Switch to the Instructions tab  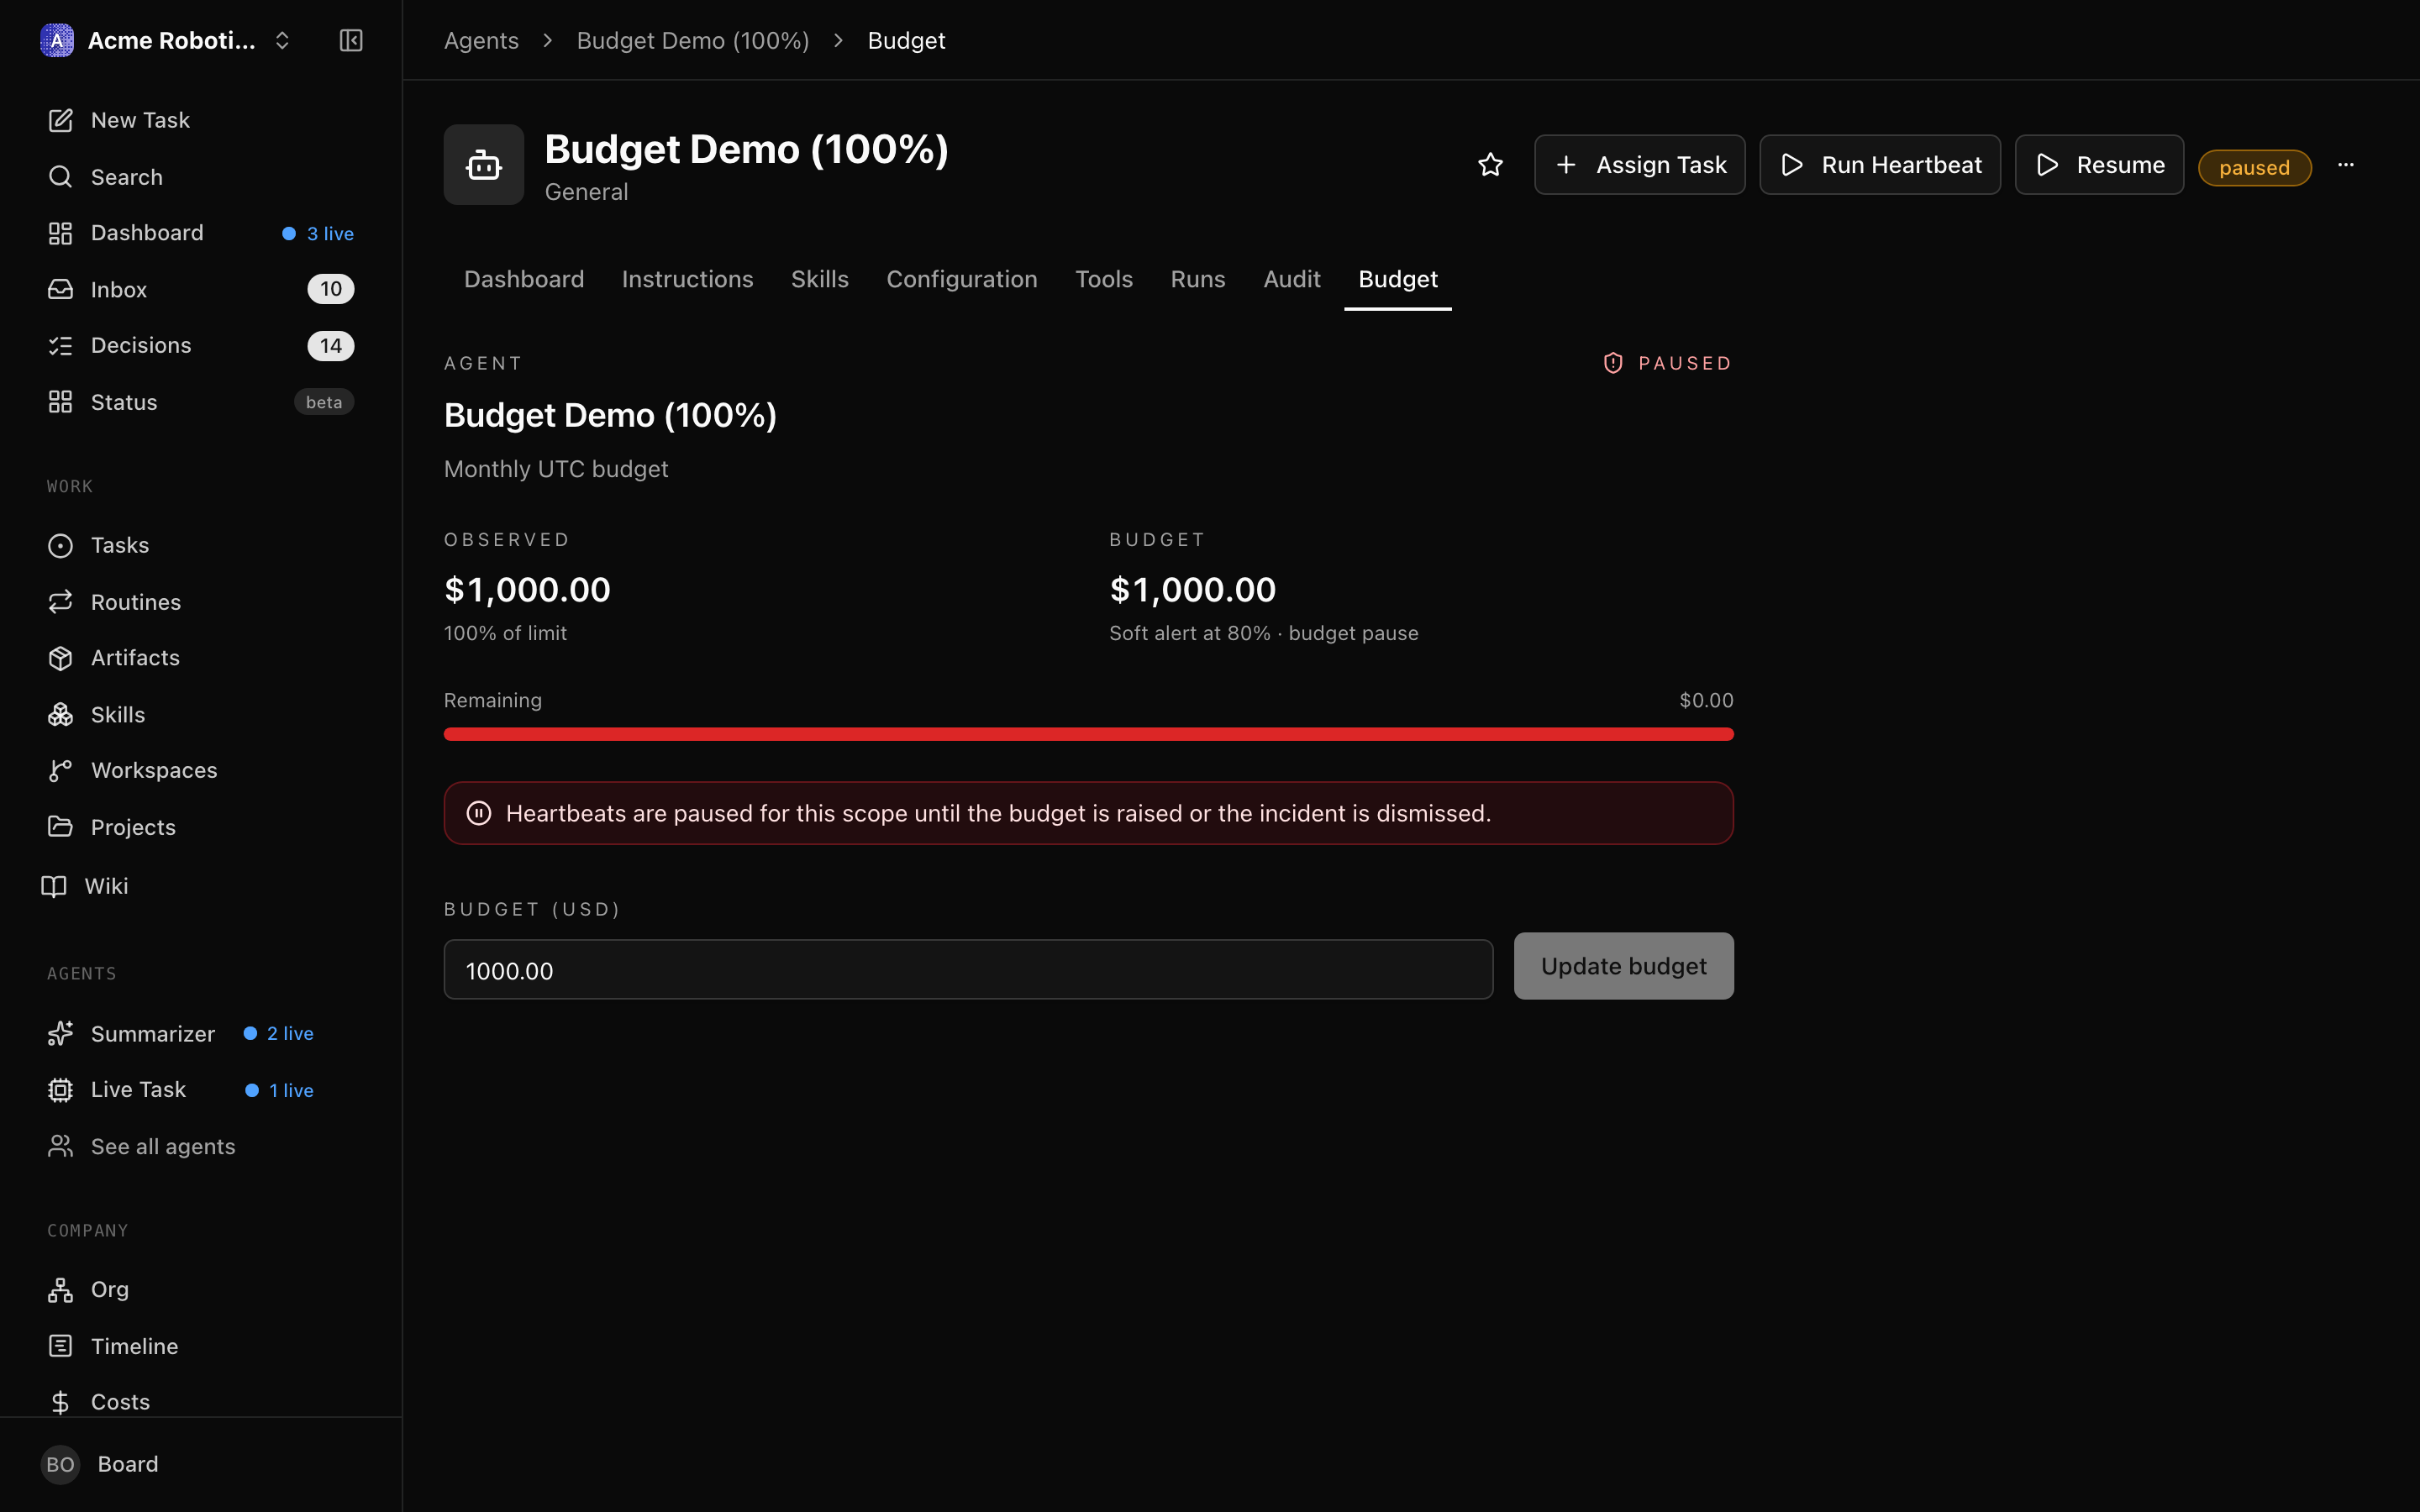tap(688, 279)
